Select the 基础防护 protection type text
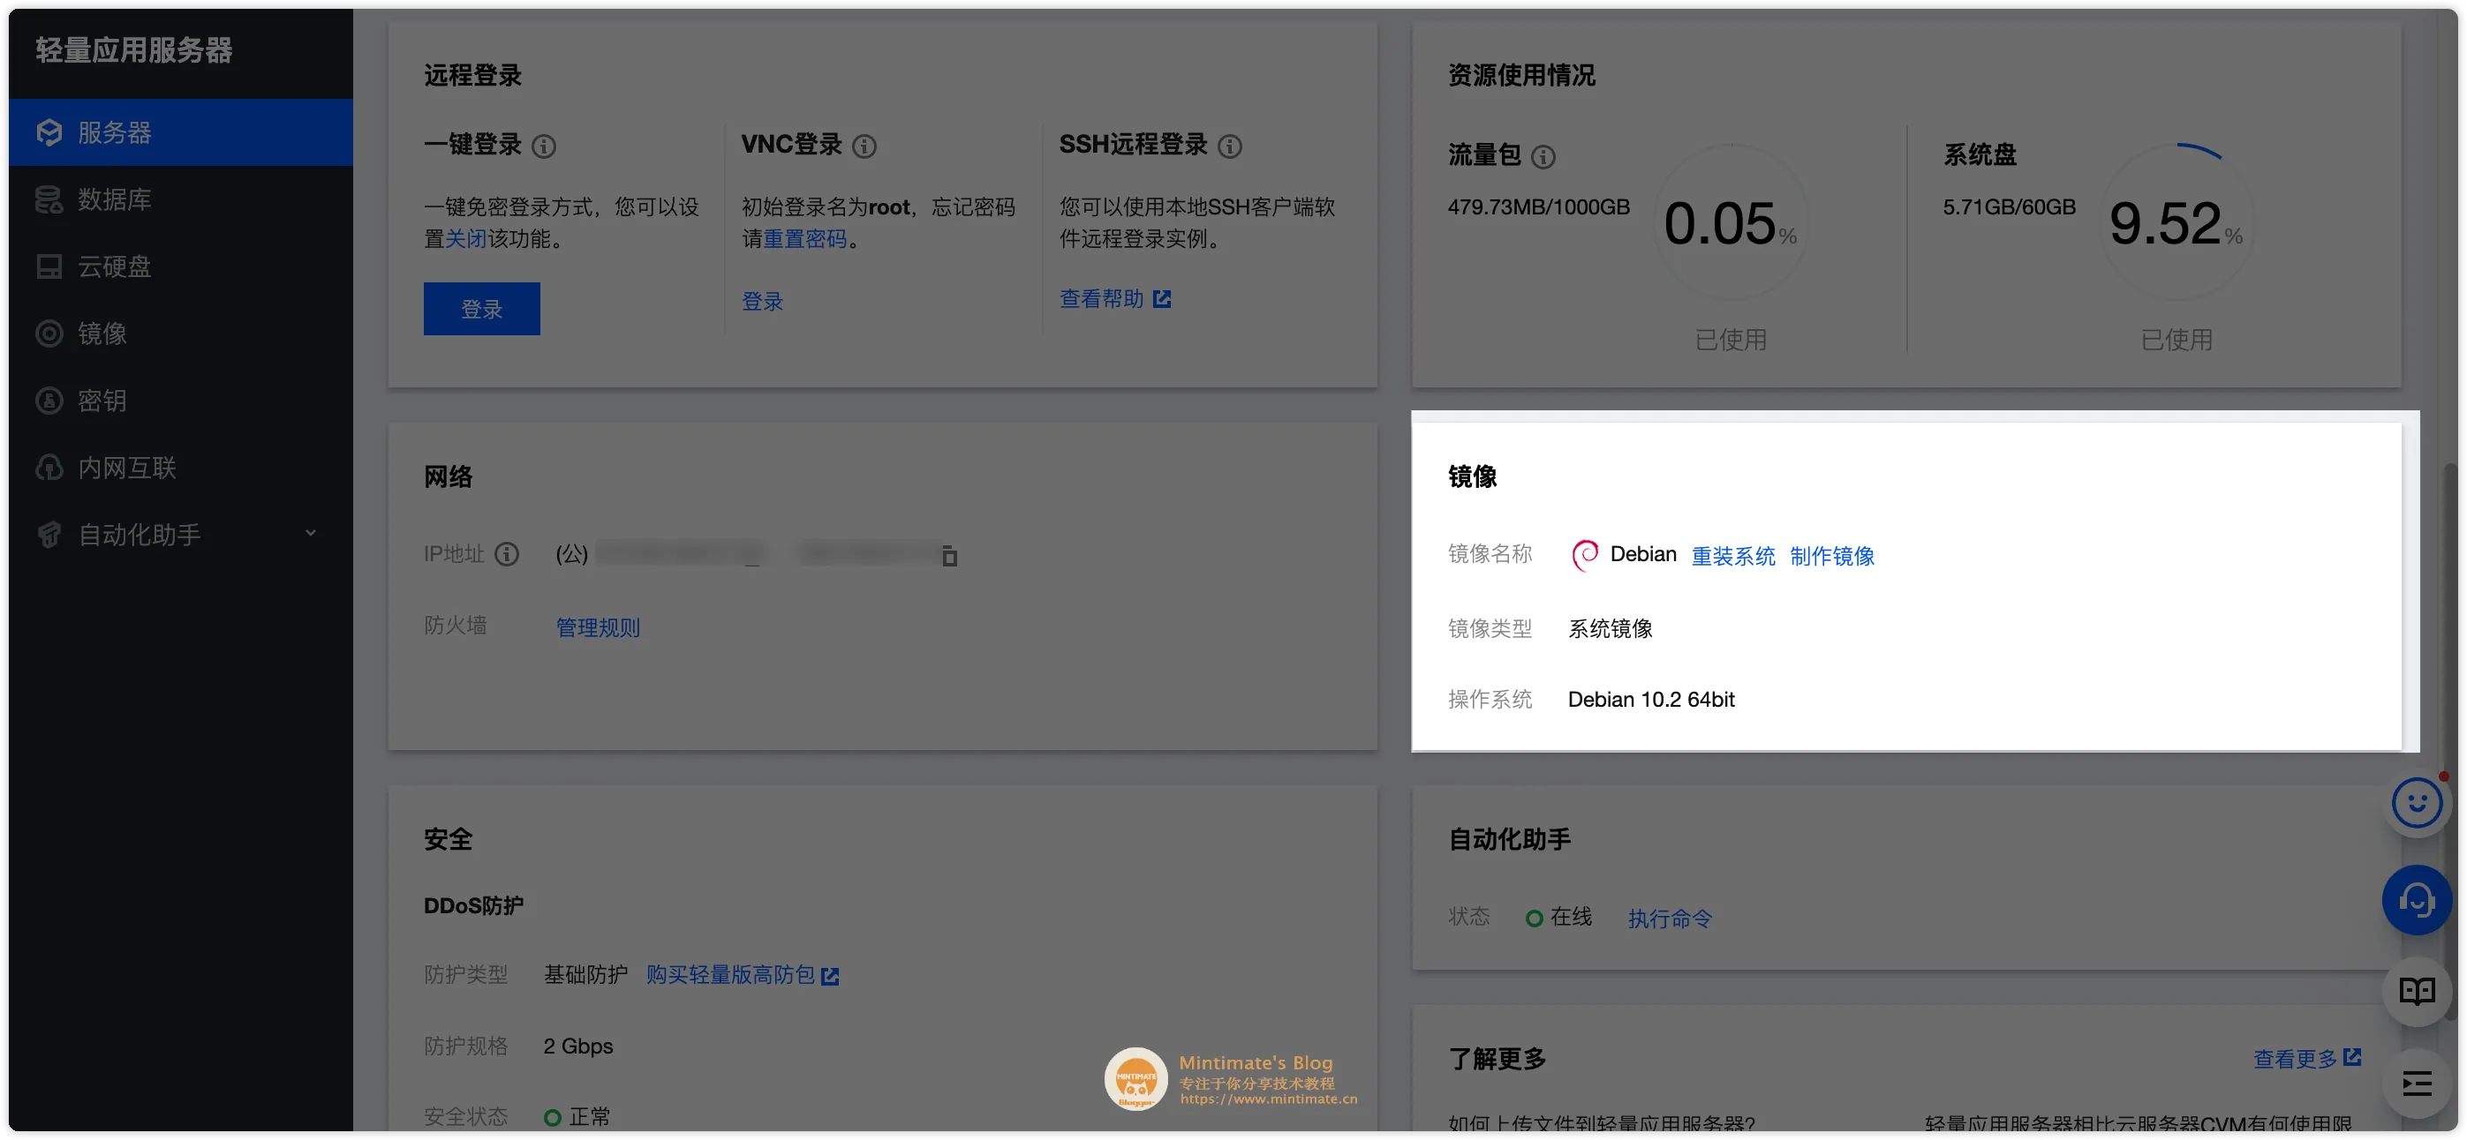 click(x=585, y=974)
